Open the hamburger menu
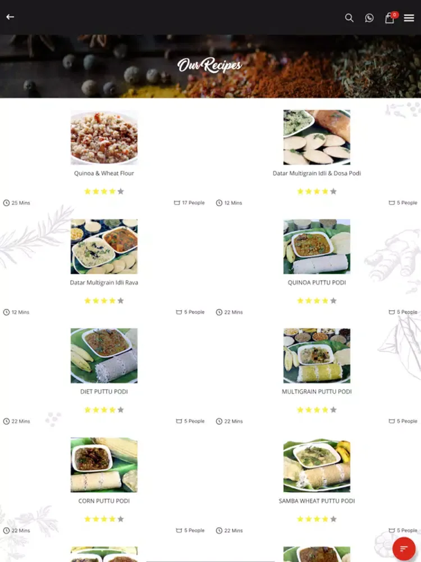This screenshot has width=421, height=562. pos(409,17)
